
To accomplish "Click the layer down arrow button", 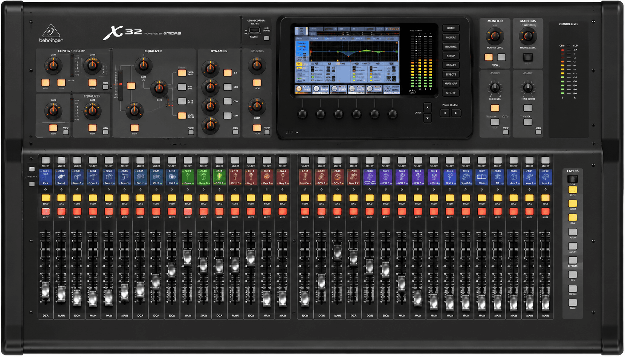I will pos(427,118).
